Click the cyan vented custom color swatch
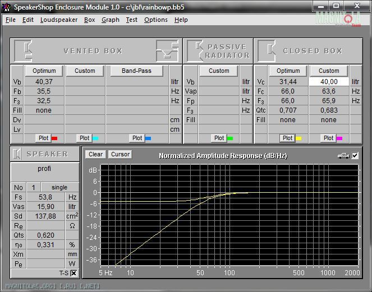372x292 pixels. [95, 138]
